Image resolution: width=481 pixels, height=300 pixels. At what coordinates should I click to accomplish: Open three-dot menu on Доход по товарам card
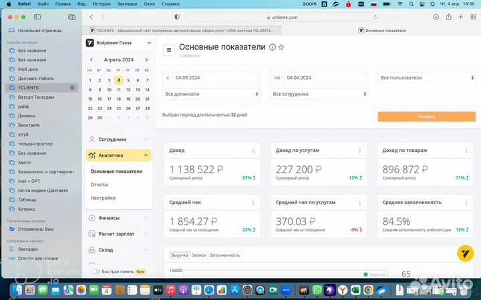click(468, 151)
